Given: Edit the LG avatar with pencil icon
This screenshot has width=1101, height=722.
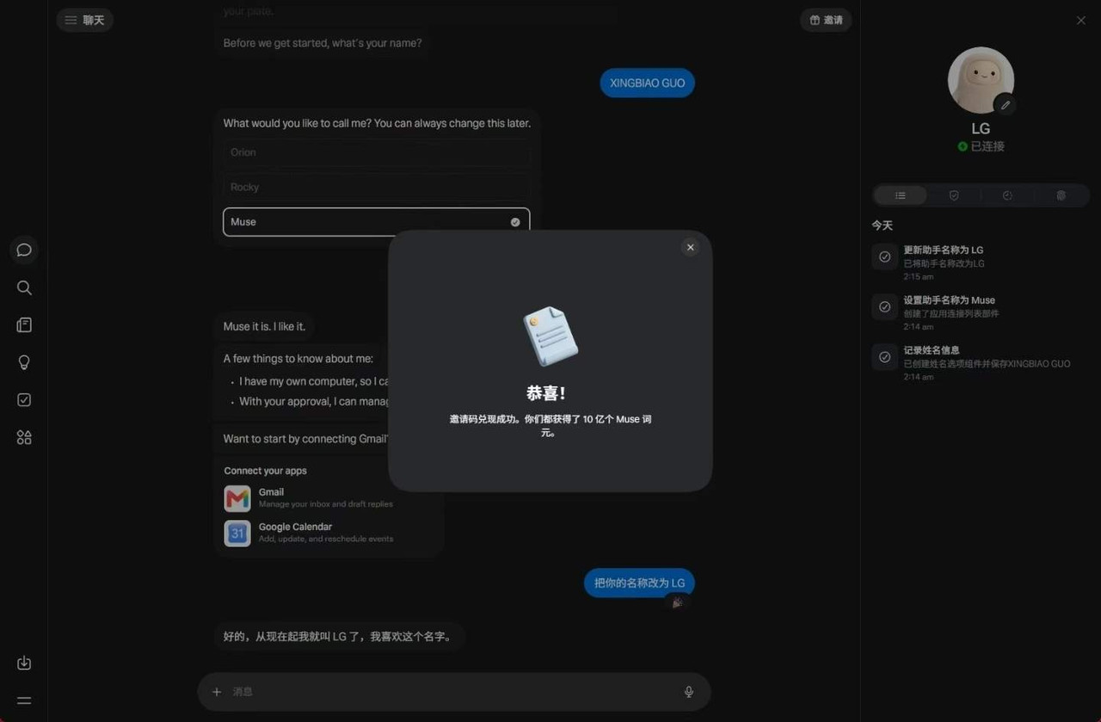Looking at the screenshot, I should [x=1005, y=105].
